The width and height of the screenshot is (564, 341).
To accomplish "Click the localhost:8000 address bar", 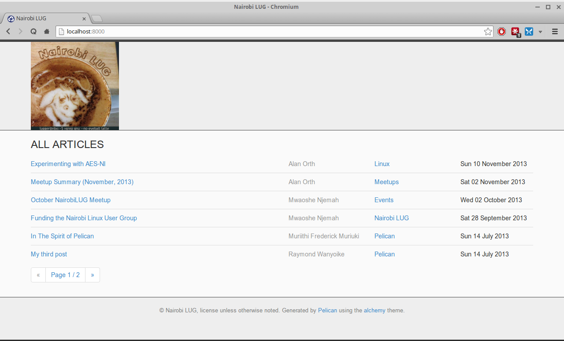I will point(264,31).
